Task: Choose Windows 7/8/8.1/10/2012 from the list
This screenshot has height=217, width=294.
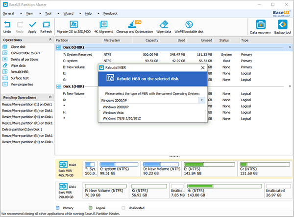Action: pos(122,118)
